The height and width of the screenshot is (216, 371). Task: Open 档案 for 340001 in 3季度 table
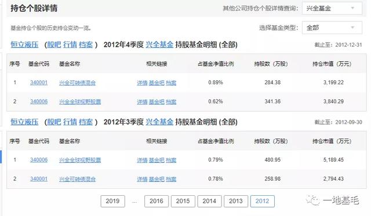[171, 179]
